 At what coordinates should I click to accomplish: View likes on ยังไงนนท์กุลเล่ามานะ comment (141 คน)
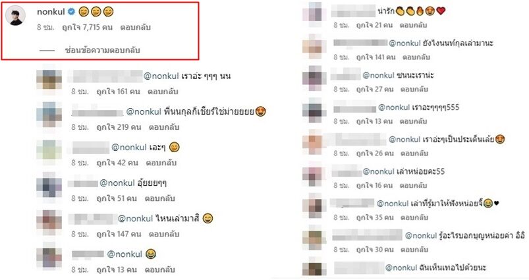[376, 57]
